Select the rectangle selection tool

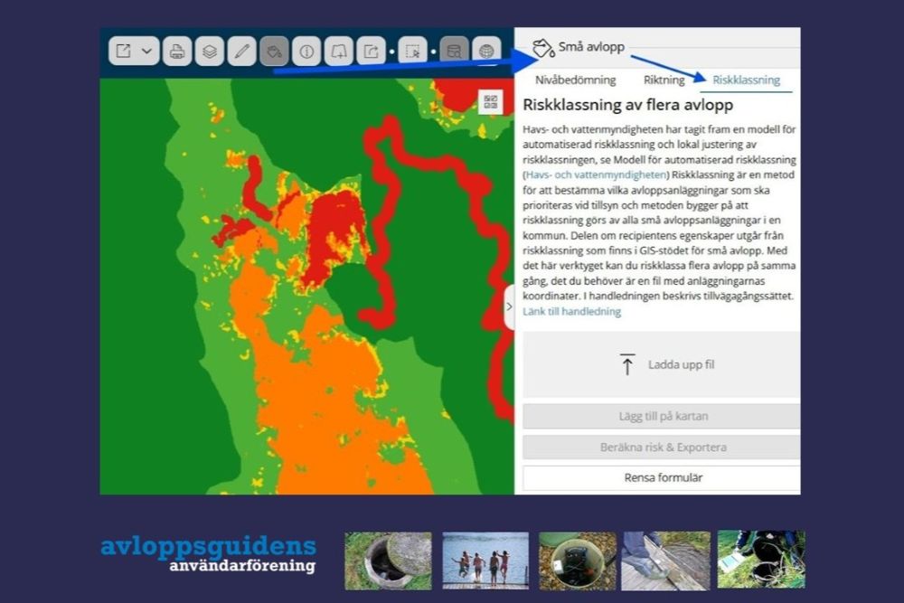click(x=413, y=52)
